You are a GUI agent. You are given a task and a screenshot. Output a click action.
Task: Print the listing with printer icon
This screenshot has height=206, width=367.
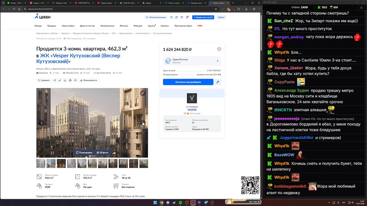[70, 80]
